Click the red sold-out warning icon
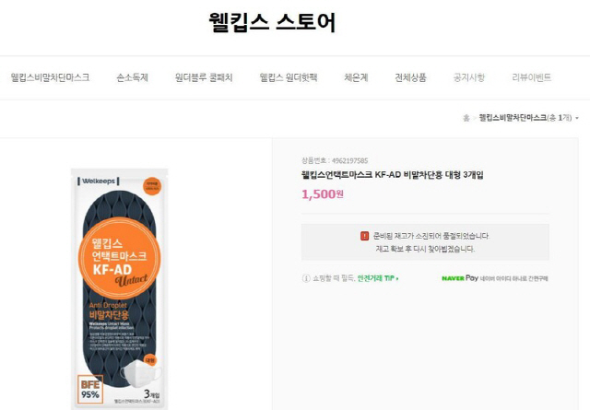Image resolution: width=590 pixels, height=410 pixels. [364, 236]
